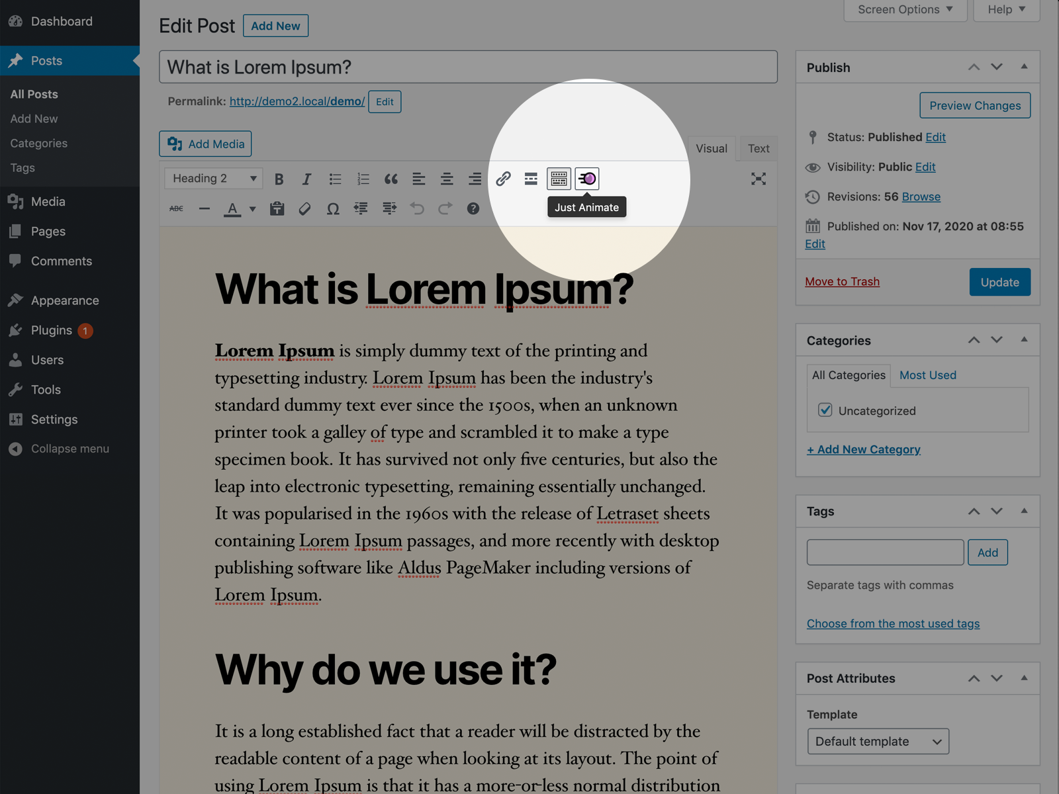Screen dimensions: 1059x794
Task: Insert a horizontal line
Action: coord(205,208)
